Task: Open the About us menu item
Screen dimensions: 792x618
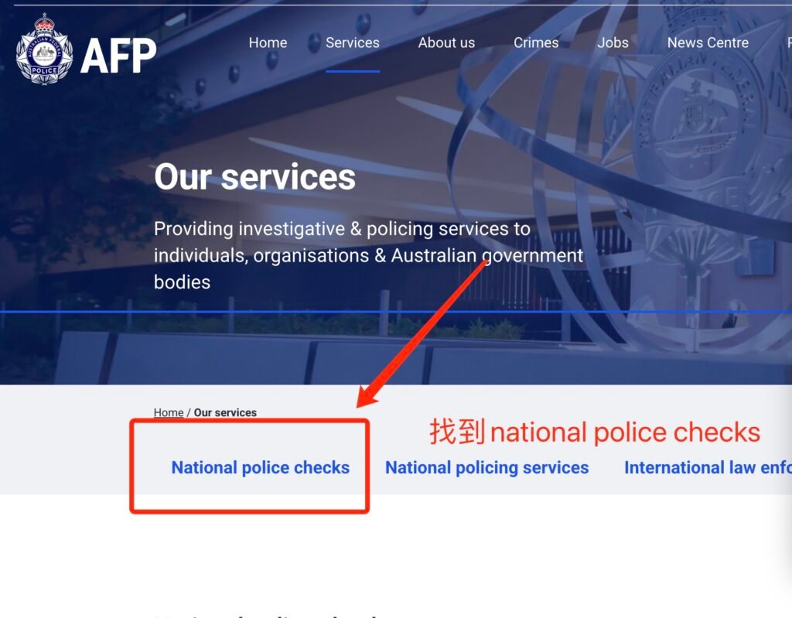Action: point(446,43)
